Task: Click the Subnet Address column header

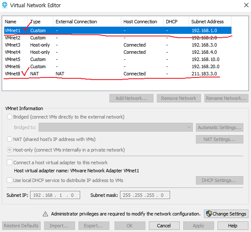Action: 210,22
